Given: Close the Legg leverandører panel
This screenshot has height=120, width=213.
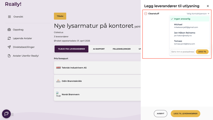Looking at the screenshot, I should pos(208,6).
